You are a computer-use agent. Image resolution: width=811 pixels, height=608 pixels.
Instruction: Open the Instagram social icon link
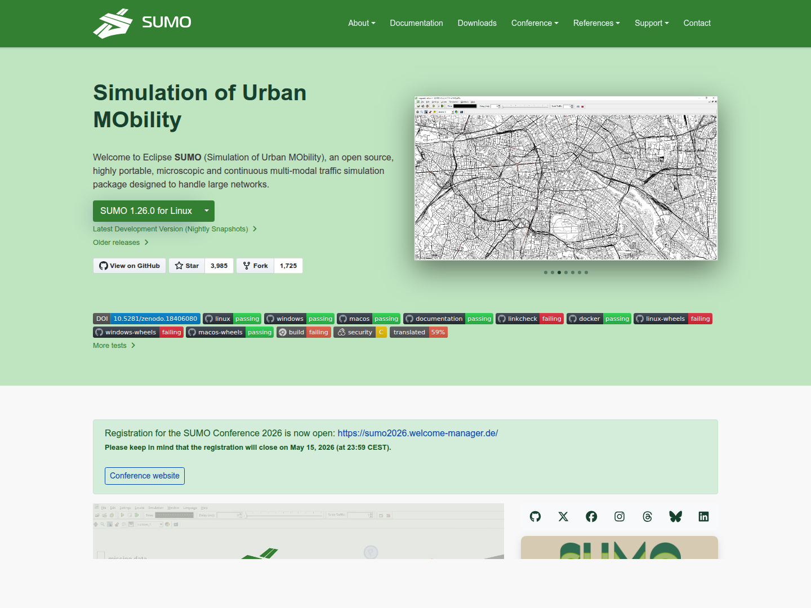620,517
